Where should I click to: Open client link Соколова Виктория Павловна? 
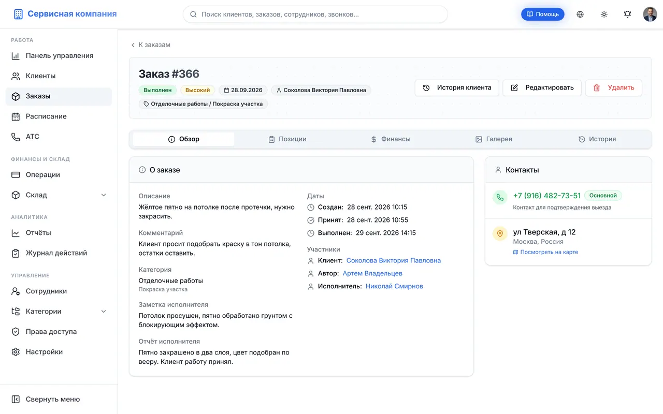[x=394, y=260]
